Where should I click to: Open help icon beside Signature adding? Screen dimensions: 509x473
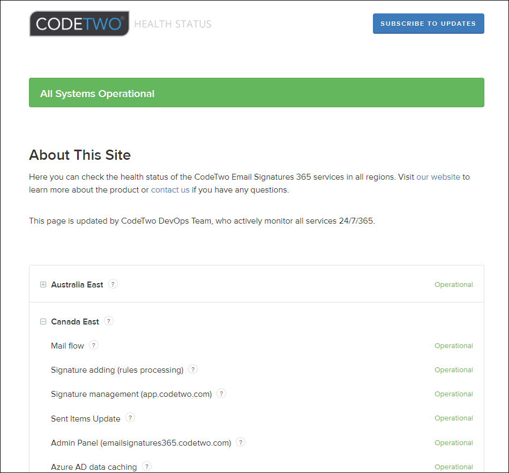point(193,369)
